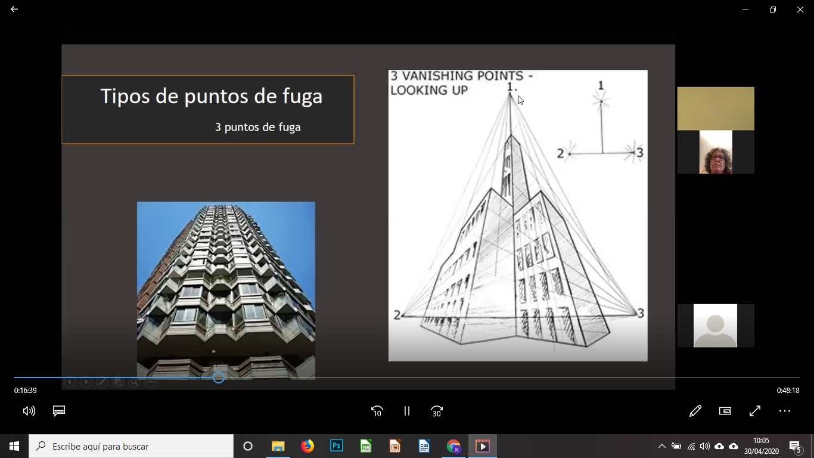Click the seek bar position handle
Viewport: 814px width, 458px height.
pos(219,377)
